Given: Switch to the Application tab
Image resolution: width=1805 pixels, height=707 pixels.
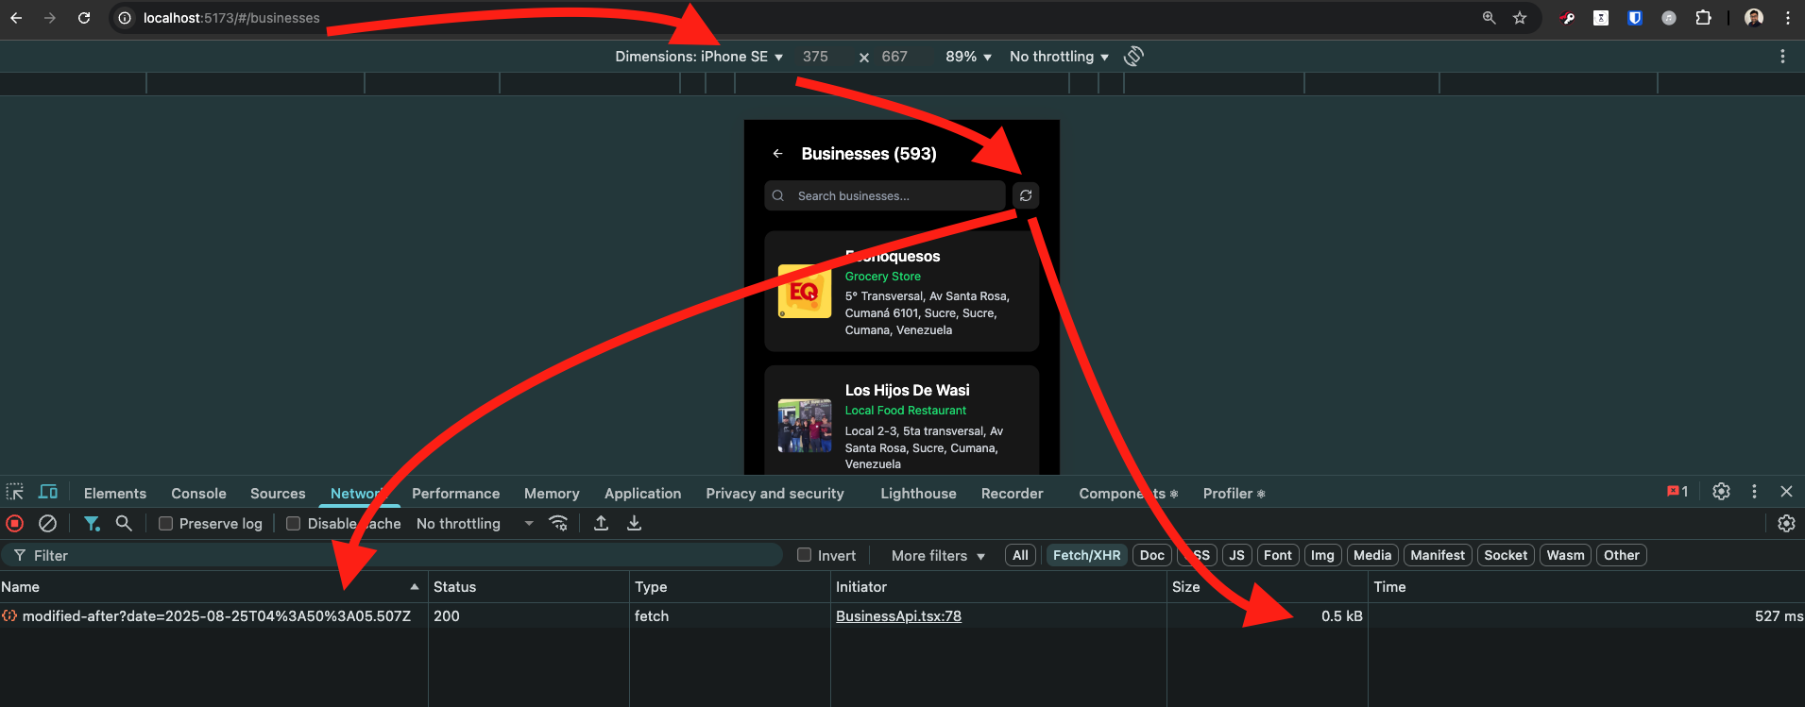Looking at the screenshot, I should [642, 494].
